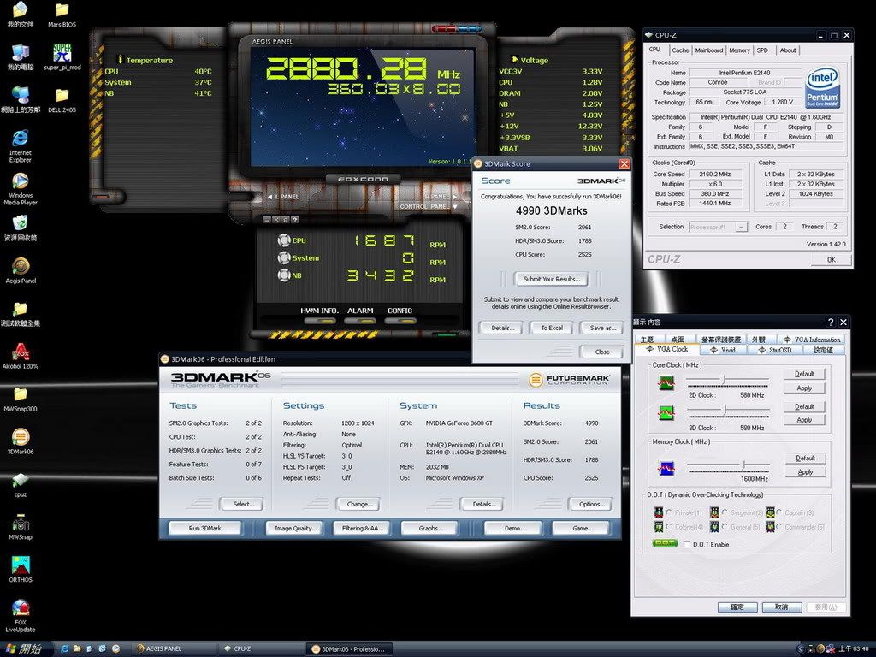Open the DELL 2405 folder

click(62, 100)
